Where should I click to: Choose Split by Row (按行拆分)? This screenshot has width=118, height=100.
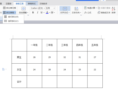tap(13, 17)
